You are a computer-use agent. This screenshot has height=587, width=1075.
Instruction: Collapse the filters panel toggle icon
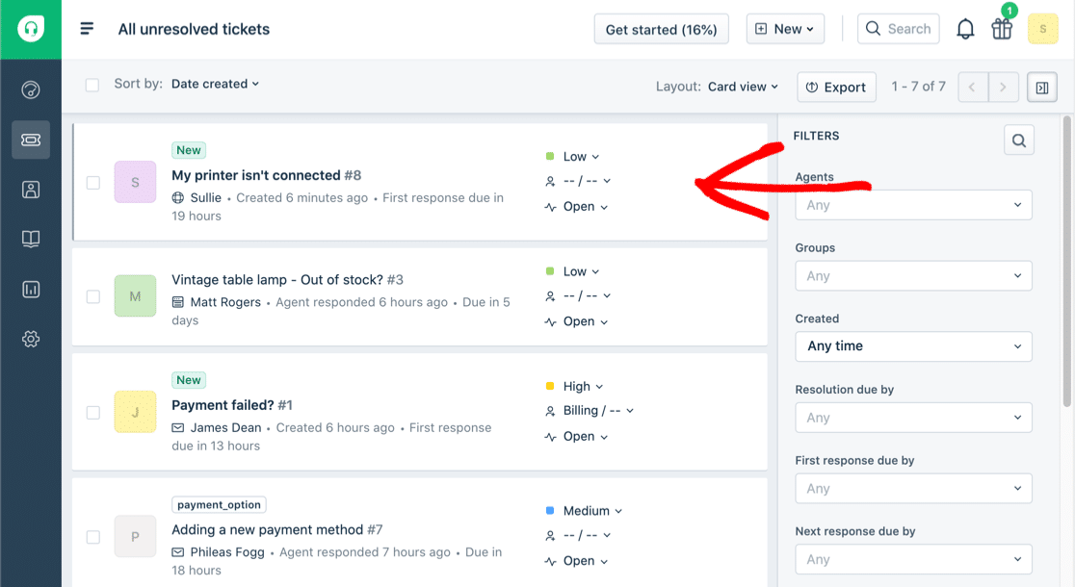pos(1042,88)
